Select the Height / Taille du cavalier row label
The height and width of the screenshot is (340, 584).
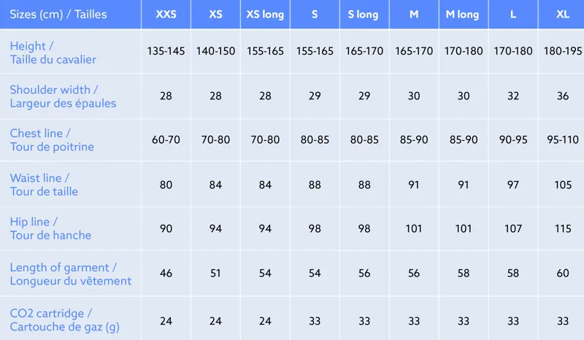coord(53,53)
